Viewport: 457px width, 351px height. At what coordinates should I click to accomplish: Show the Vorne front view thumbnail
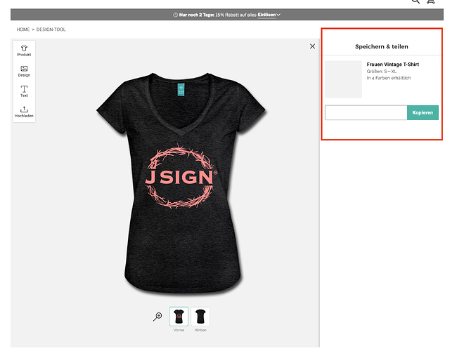[x=179, y=316]
